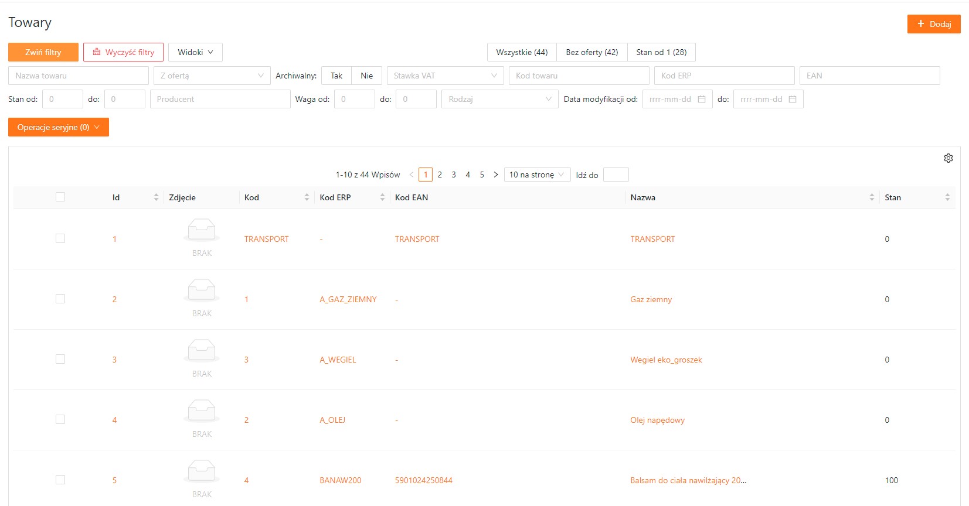Image resolution: width=969 pixels, height=506 pixels.
Task: Click the Id column sort arrows
Action: pos(156,197)
